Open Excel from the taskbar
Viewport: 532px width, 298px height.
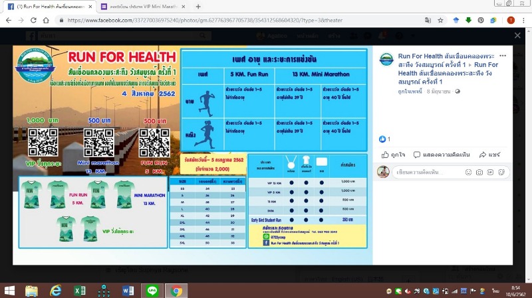[x=80, y=291]
